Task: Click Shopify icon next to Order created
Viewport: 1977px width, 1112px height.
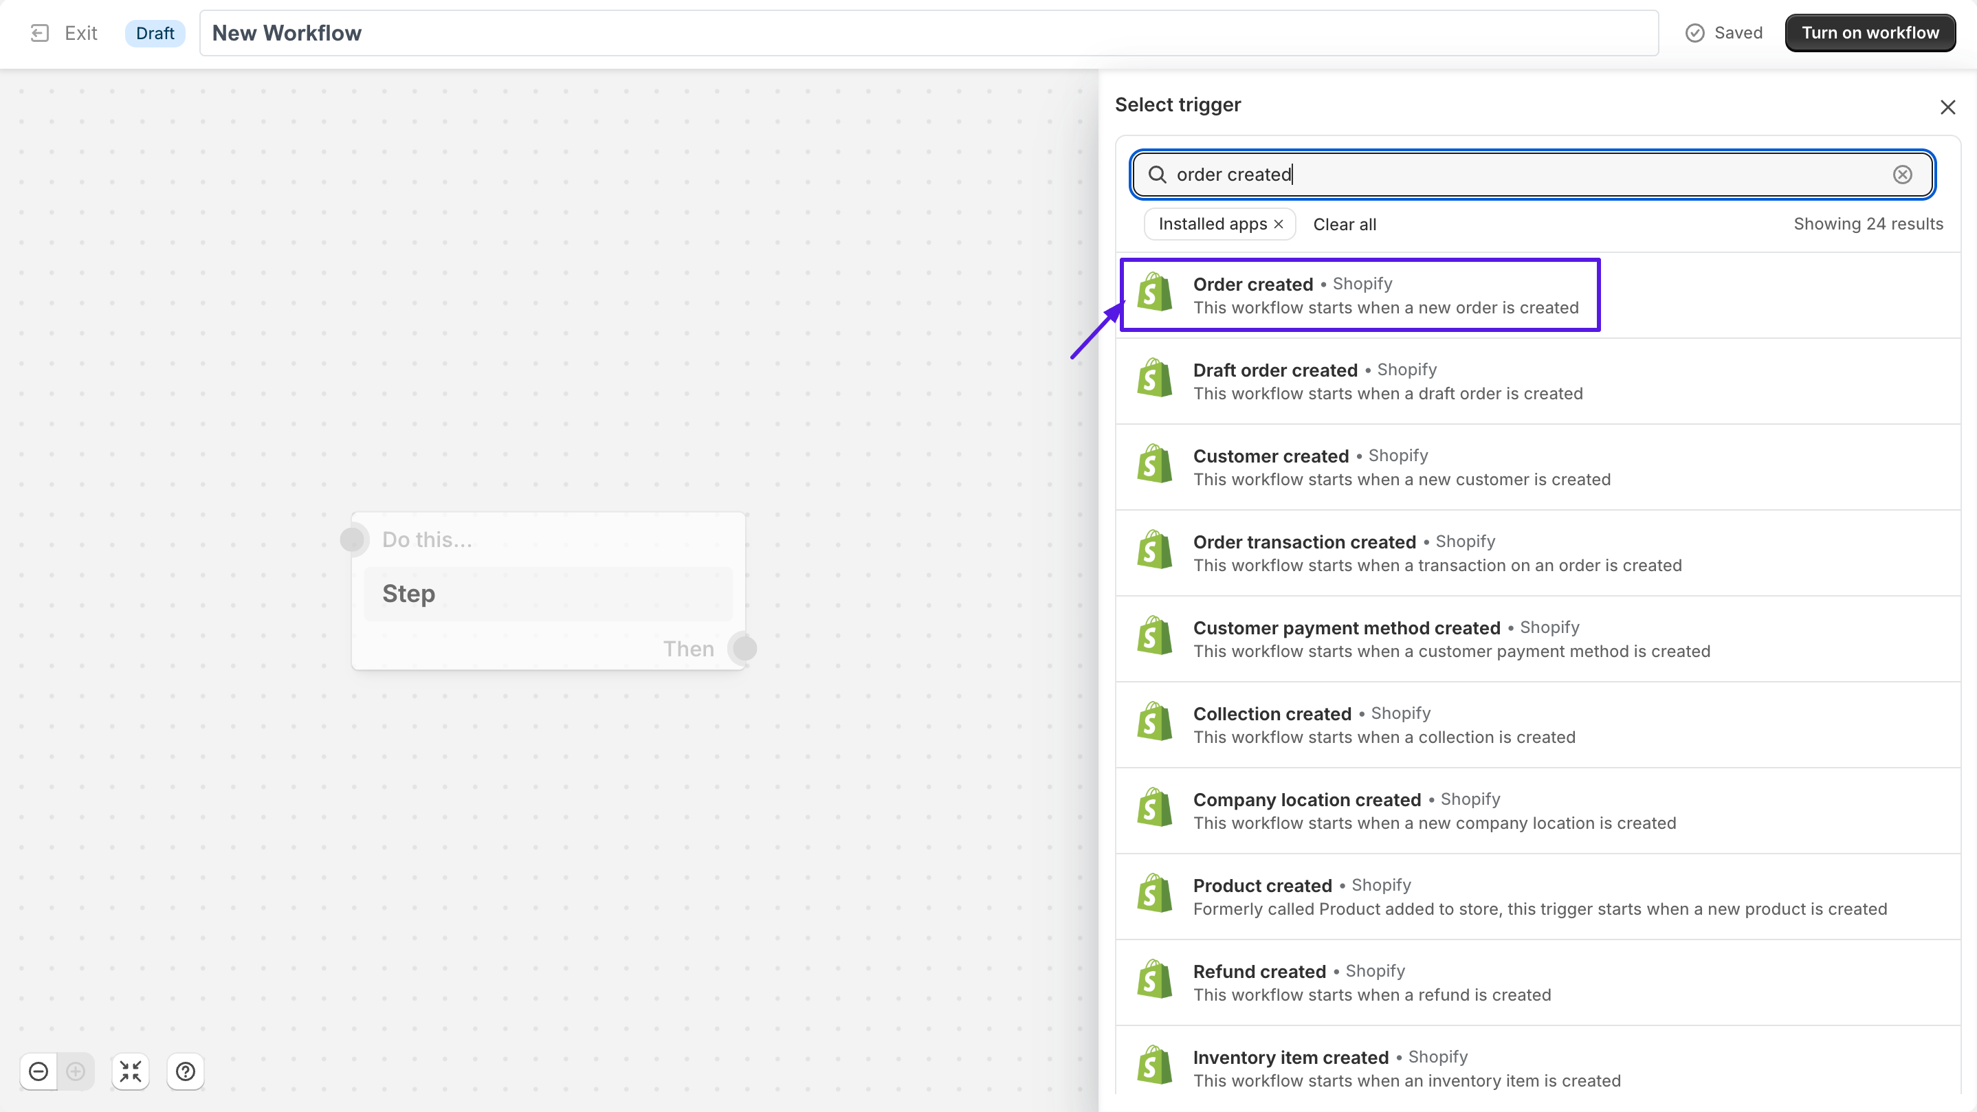Action: pyautogui.click(x=1155, y=292)
